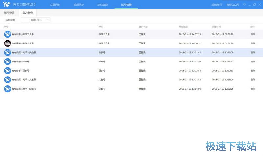Viewport: 263px width, 156px height.
Task: Select account name 有专自媒体助手--企鹅号
Action: [24, 89]
